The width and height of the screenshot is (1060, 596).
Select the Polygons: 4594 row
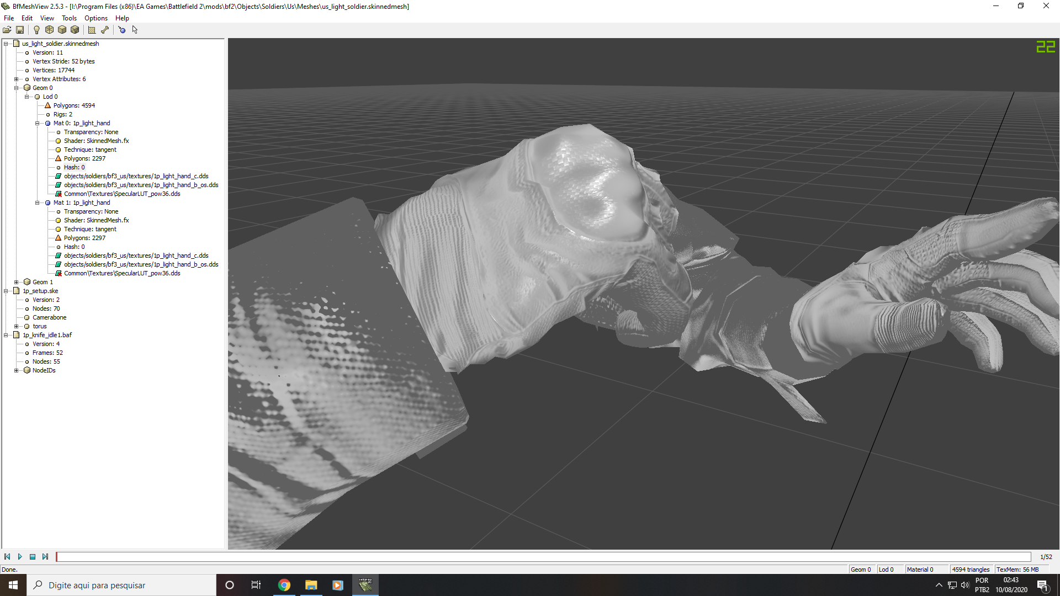pos(74,105)
